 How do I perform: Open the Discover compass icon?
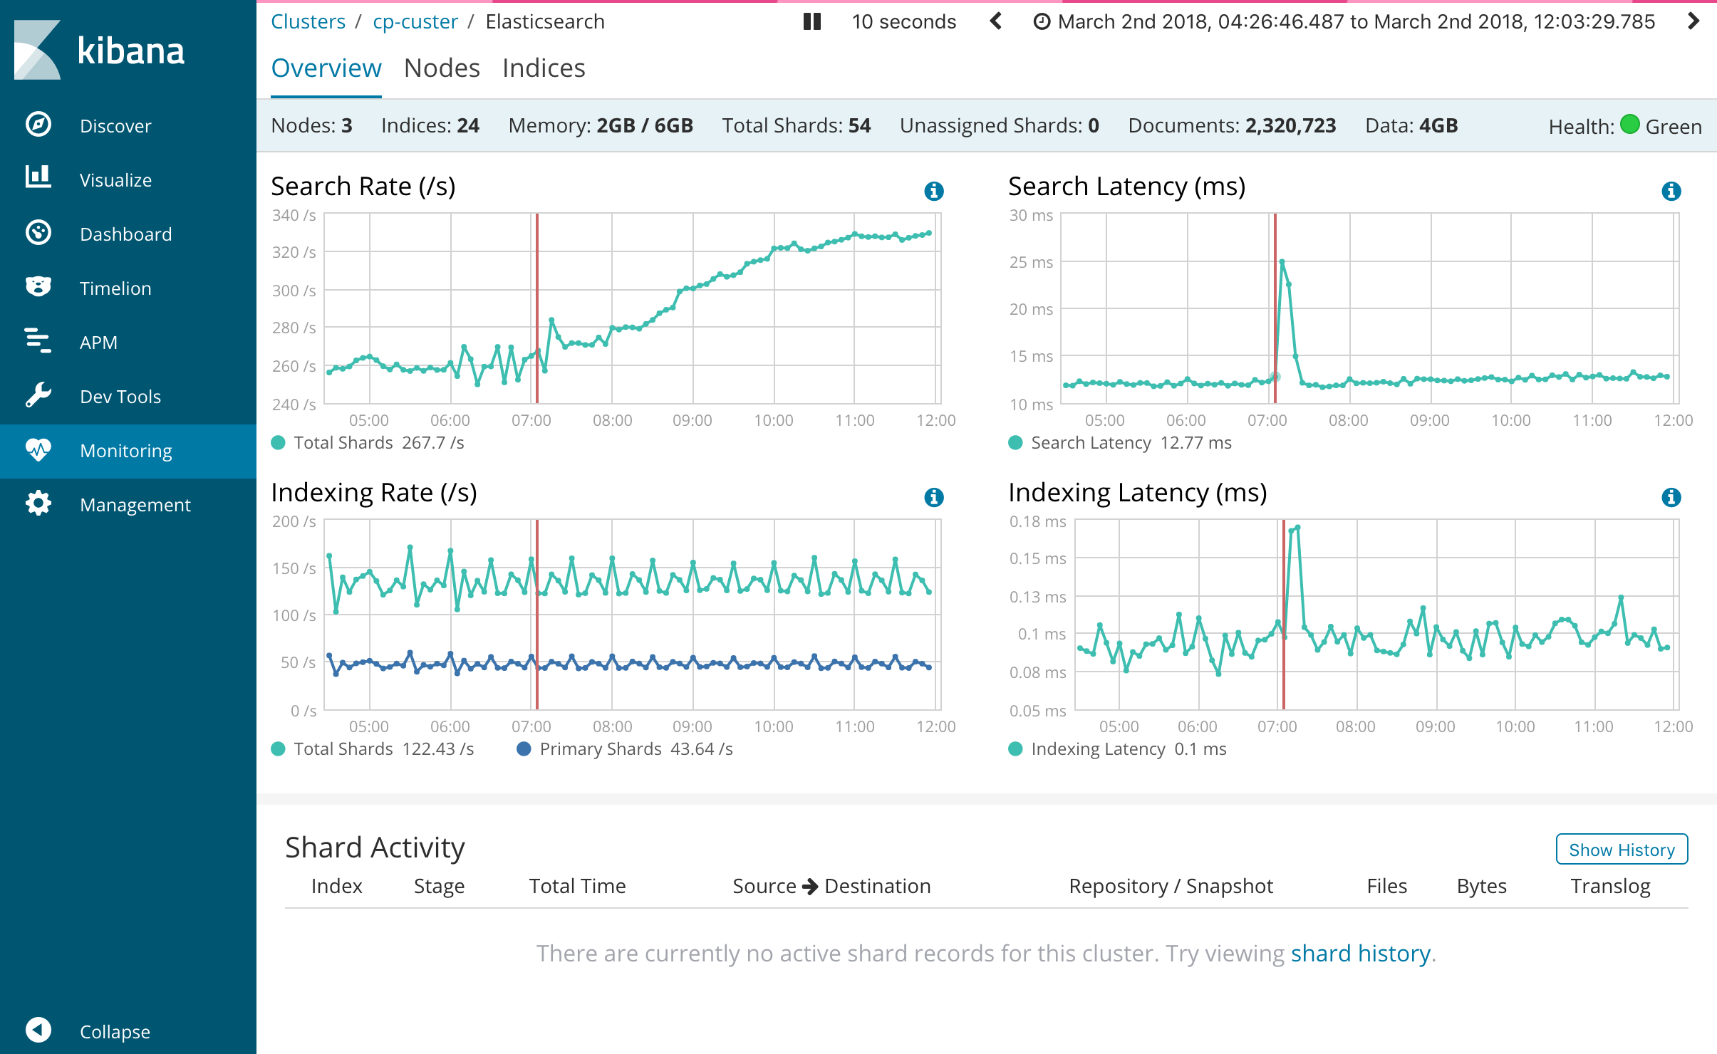pos(38,125)
